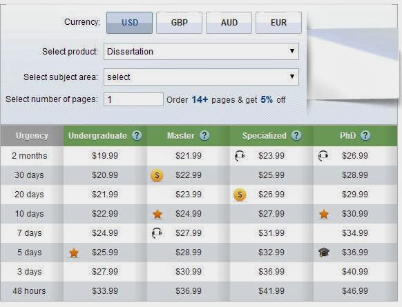Click the Specialized column header
Screen dimensions: 402x307
point(271,135)
